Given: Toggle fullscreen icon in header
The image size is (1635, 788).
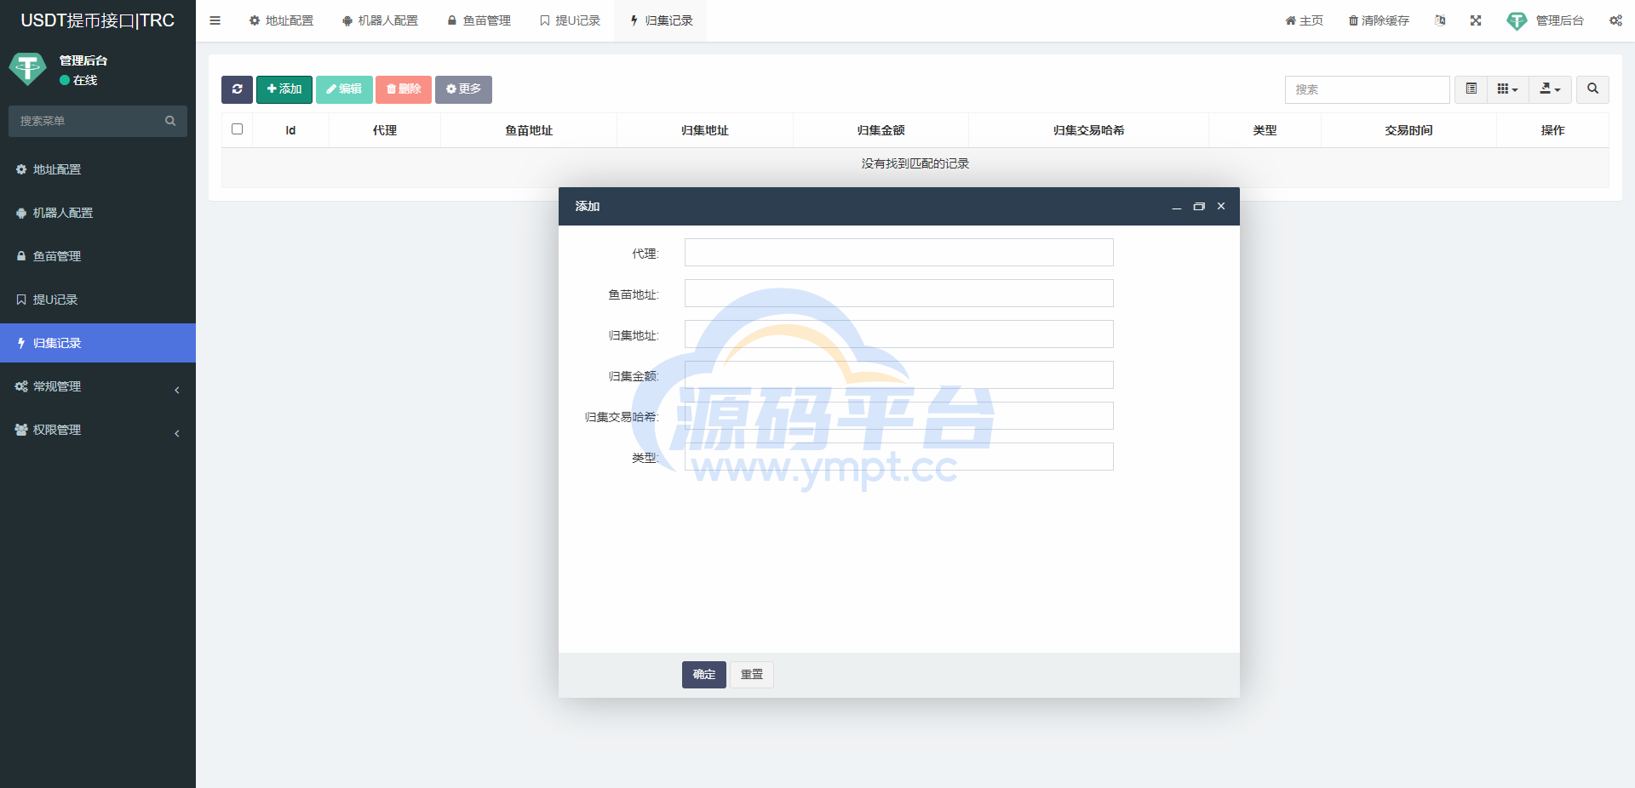Looking at the screenshot, I should click(x=1476, y=20).
